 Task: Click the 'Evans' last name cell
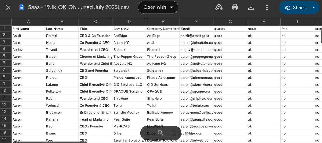coord(62,133)
